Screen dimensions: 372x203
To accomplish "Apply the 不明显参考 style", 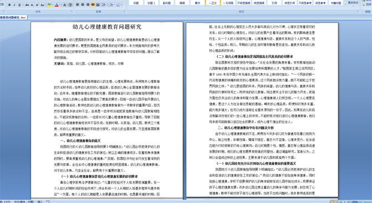I will point(305,3).
